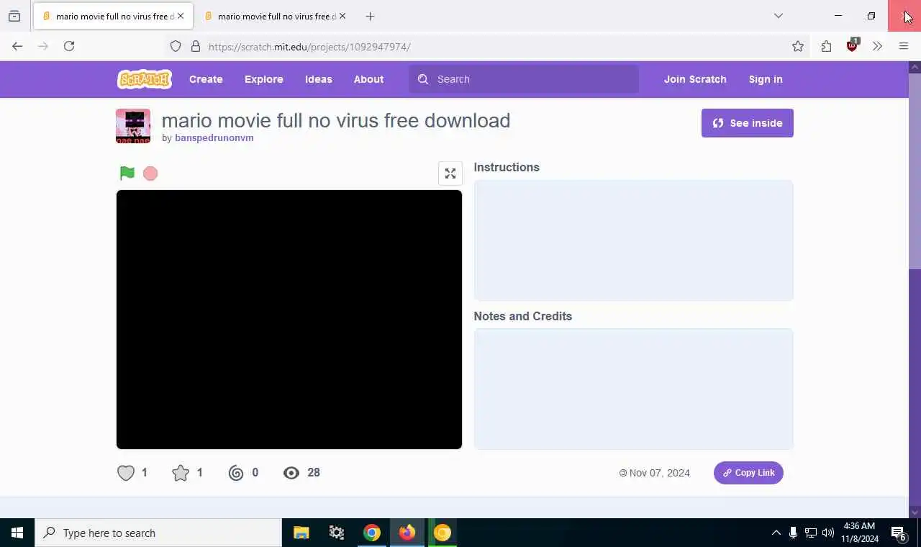Click the search magnifier icon in Scratch bar
This screenshot has width=921, height=547.
tap(423, 79)
